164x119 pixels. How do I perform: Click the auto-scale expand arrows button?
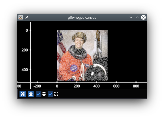[23, 94]
